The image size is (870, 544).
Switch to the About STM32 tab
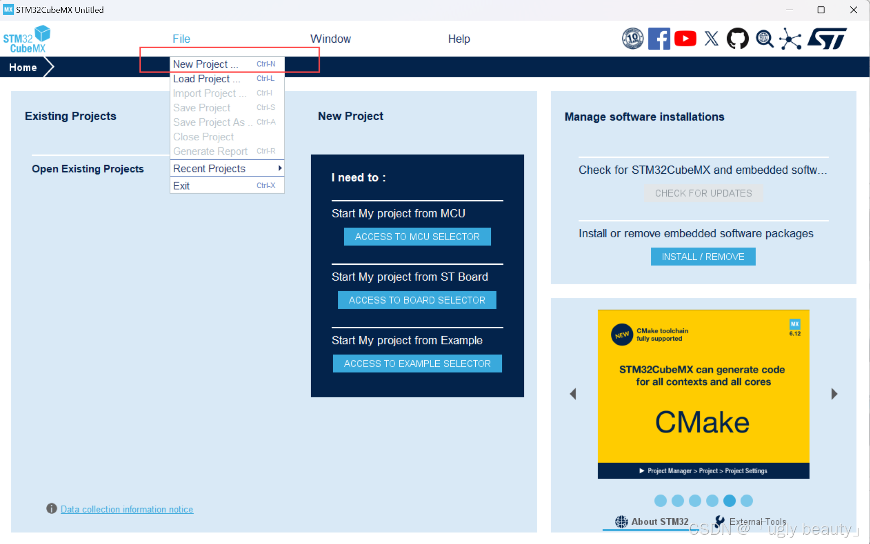pos(652,521)
